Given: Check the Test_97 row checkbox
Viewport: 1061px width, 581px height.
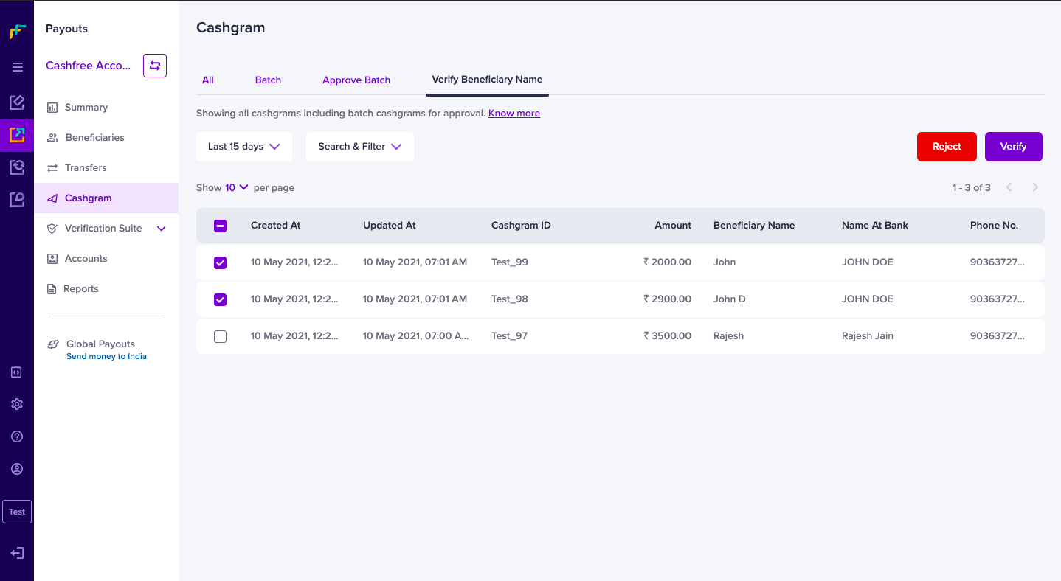Looking at the screenshot, I should click(220, 336).
